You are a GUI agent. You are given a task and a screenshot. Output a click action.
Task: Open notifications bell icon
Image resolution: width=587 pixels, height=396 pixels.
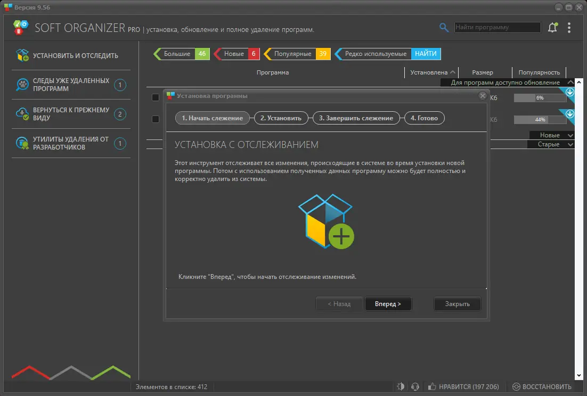point(552,27)
